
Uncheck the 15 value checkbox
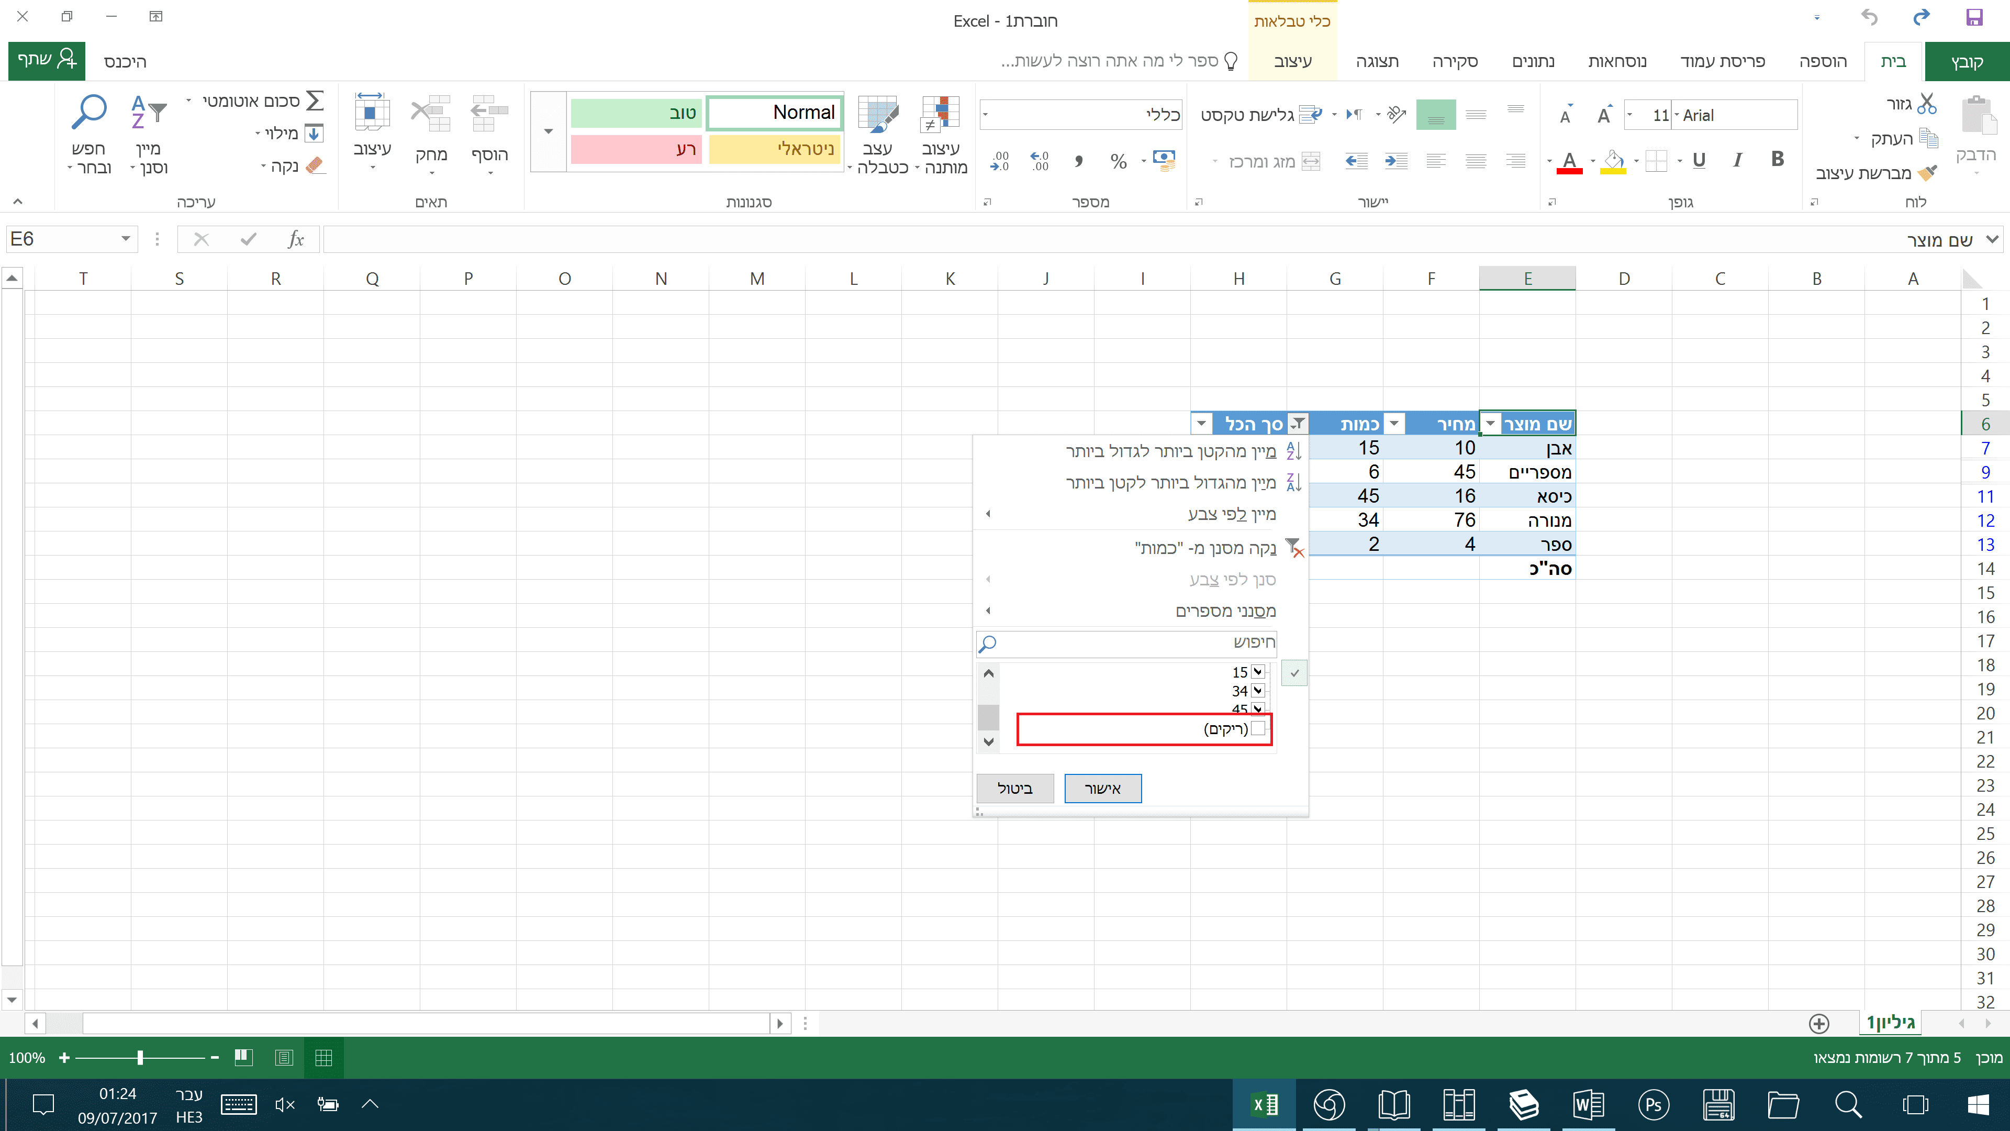coord(1258,671)
